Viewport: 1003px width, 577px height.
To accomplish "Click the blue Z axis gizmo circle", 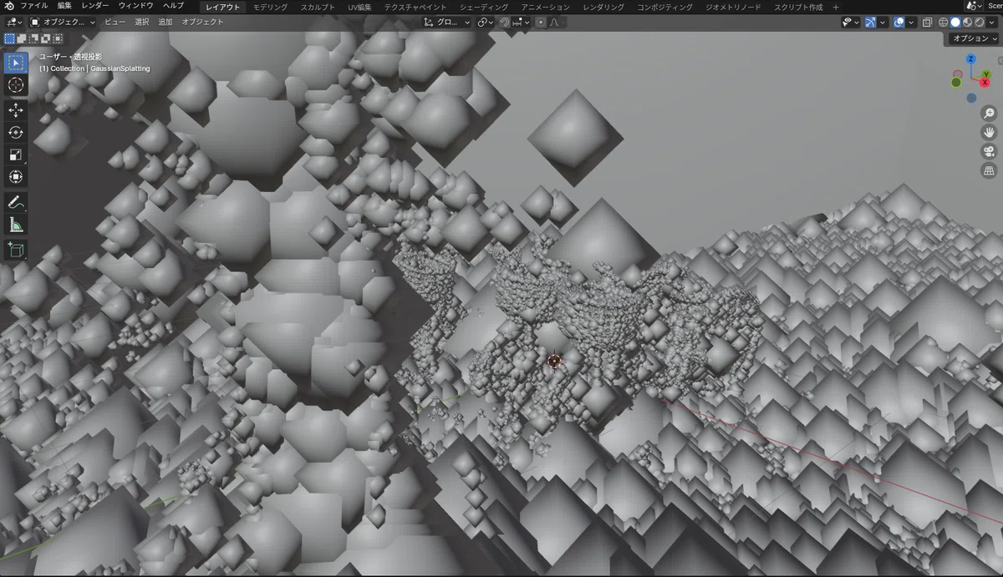I will pos(971,60).
